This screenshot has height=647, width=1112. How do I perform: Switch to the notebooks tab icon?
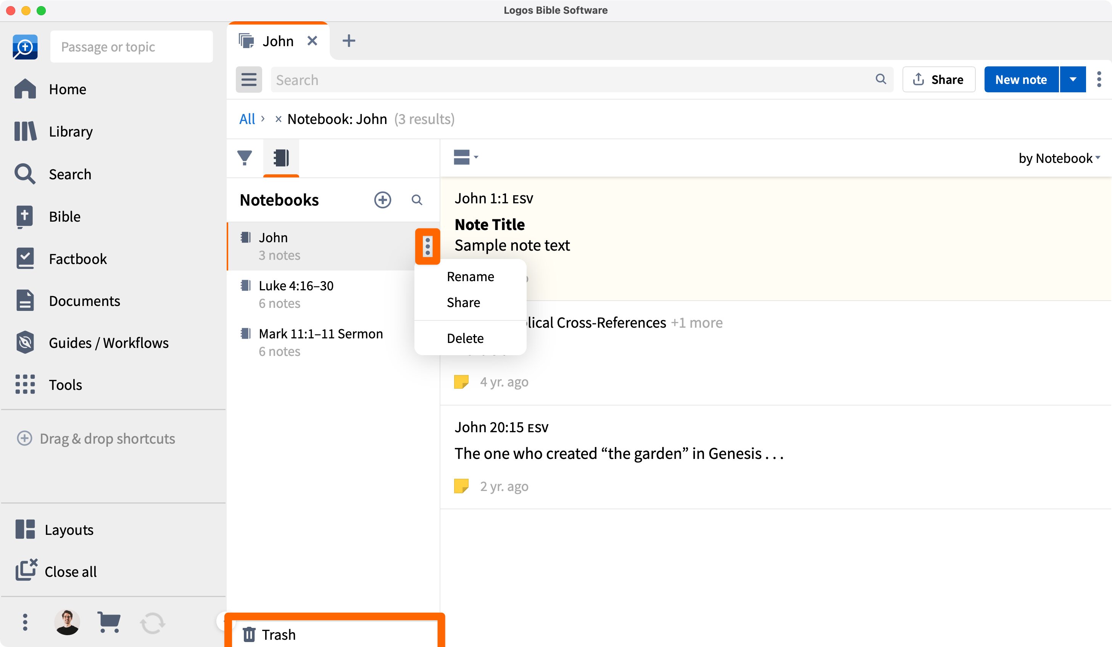coord(281,158)
